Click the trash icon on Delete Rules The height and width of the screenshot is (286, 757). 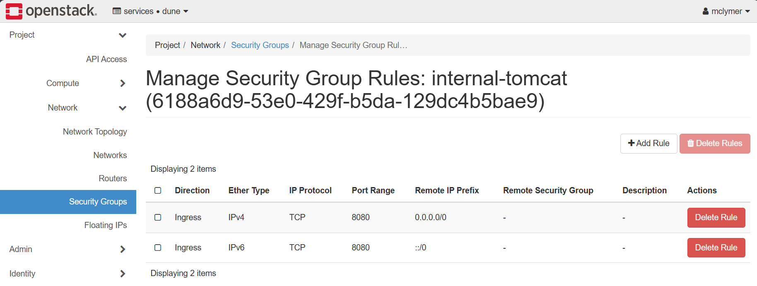coord(690,143)
